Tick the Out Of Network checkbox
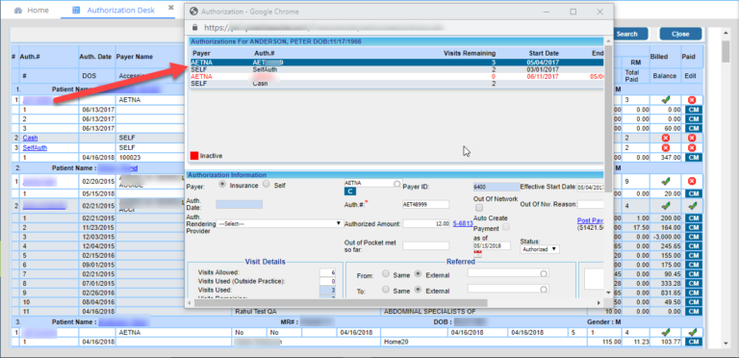This screenshot has height=358, width=739. tap(479, 208)
